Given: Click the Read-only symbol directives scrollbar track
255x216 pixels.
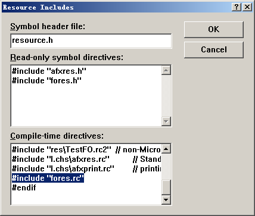Looking at the screenshot, I should point(166,96).
